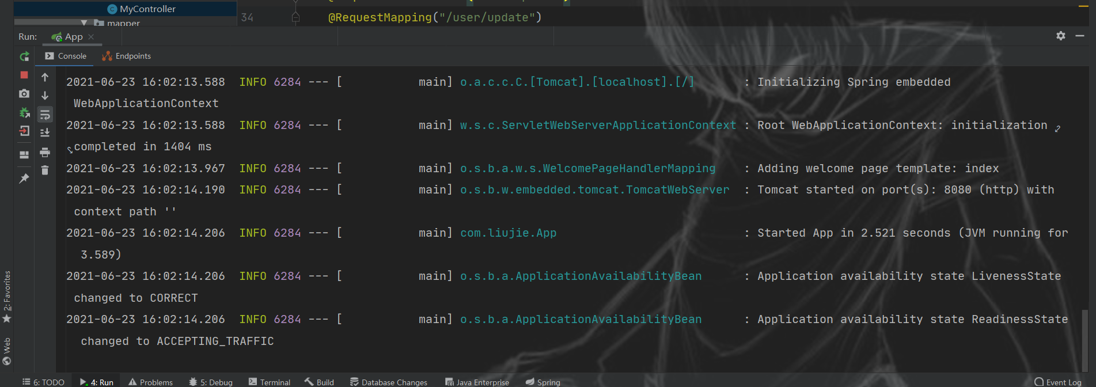Open the restore layout icon in Run toolbar
The image size is (1096, 387).
24,154
